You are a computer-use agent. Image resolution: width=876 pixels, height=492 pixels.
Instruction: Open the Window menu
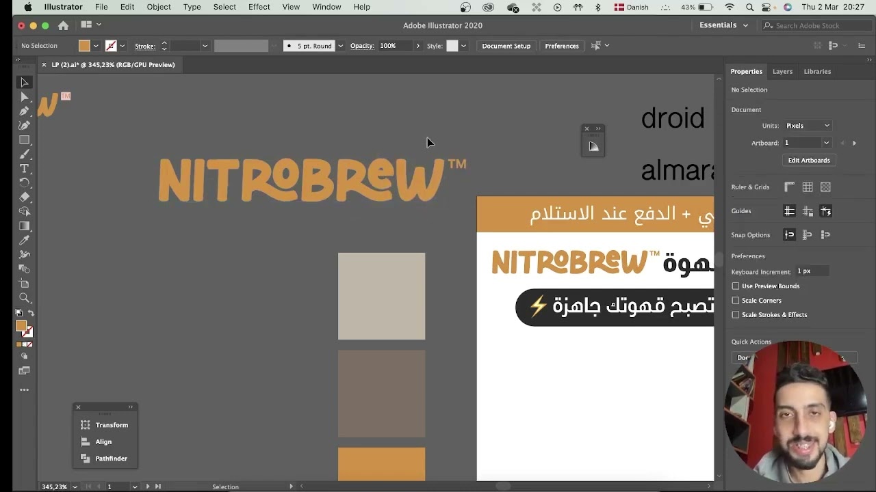click(x=326, y=7)
